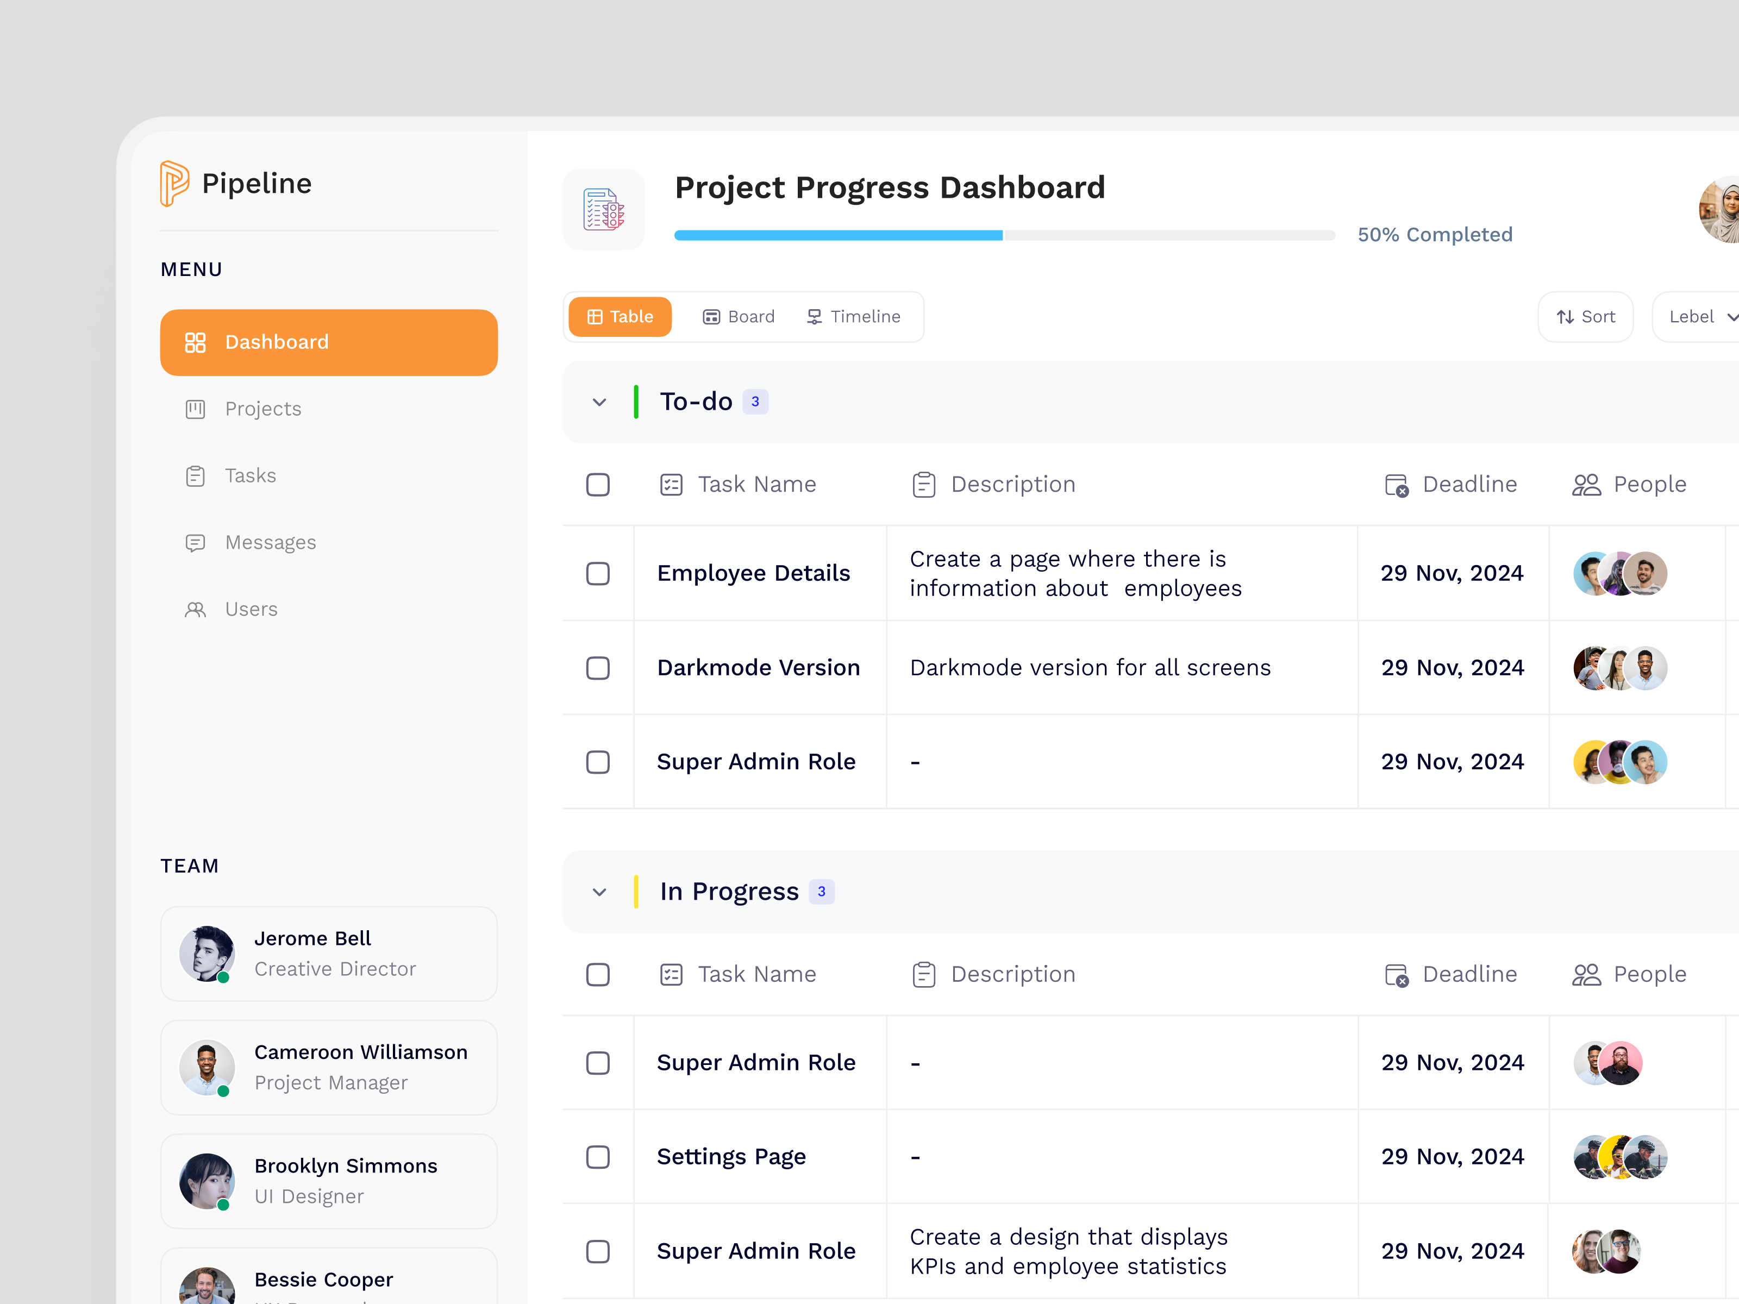The image size is (1739, 1304).
Task: Open the Tasks menu item
Action: tap(250, 475)
